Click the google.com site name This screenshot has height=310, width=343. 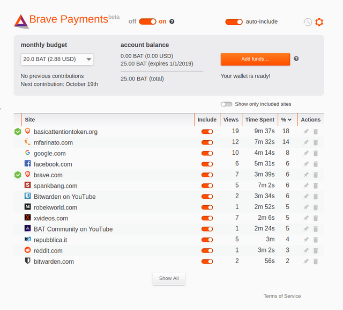(50, 154)
